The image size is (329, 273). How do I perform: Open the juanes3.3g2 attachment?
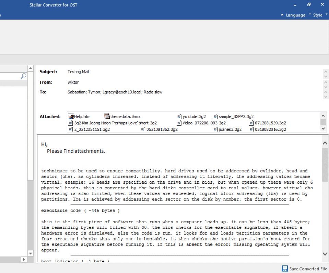227,129
